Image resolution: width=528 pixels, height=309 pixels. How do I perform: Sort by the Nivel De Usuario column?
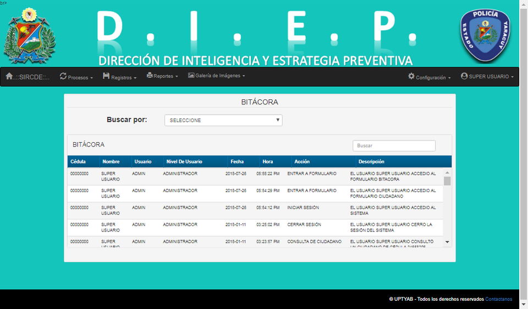(184, 161)
